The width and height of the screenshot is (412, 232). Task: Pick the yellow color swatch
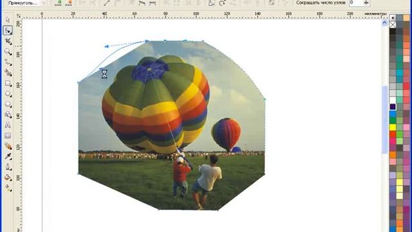[x=393, y=128]
